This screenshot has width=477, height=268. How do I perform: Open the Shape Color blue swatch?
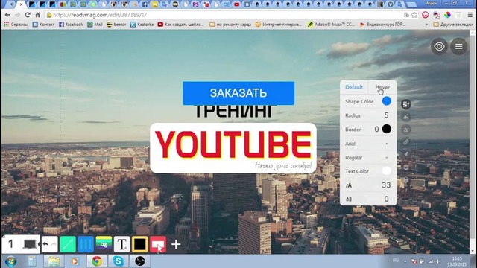click(386, 101)
